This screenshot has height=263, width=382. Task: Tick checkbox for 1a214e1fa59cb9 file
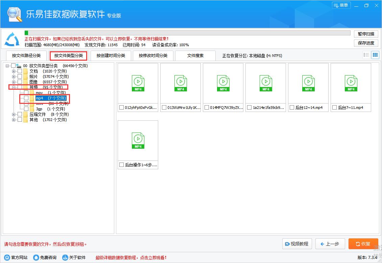coord(249,107)
